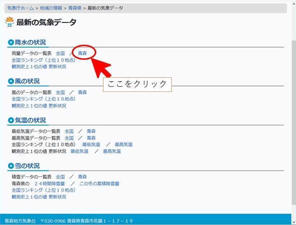
Task: Click the circle bullet icon beside 気温の状況
Action: coord(11,120)
